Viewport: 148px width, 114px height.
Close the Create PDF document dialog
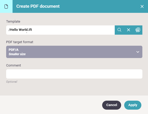coord(142,6)
